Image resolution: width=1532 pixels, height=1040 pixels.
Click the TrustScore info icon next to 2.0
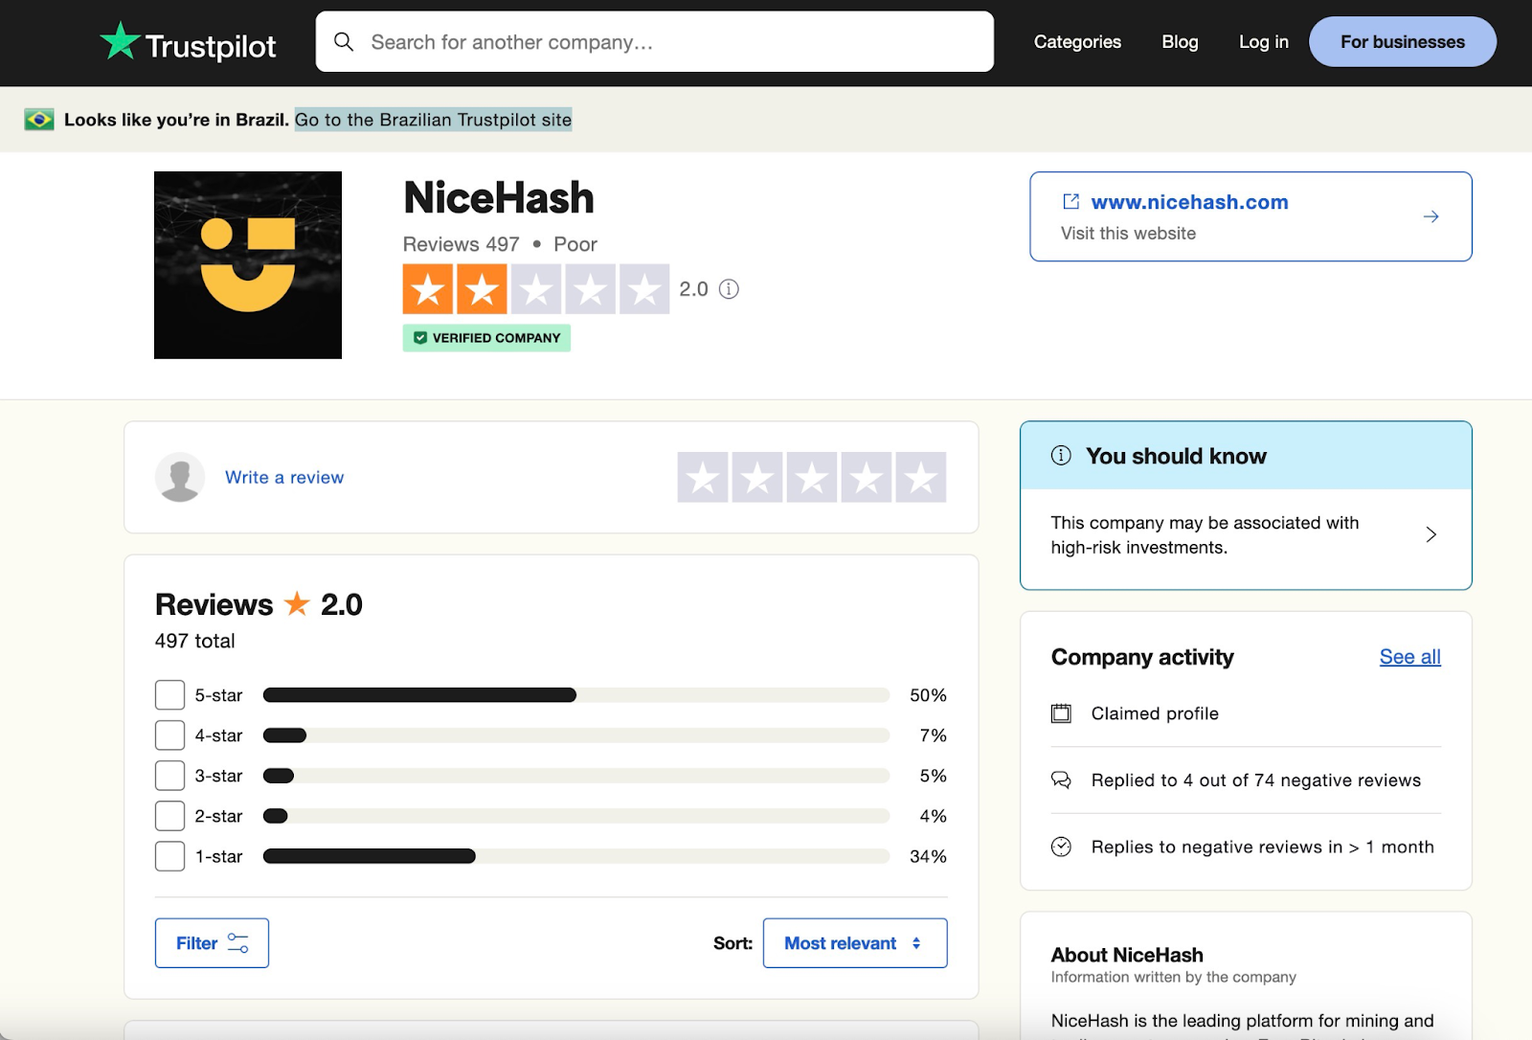[x=729, y=289]
